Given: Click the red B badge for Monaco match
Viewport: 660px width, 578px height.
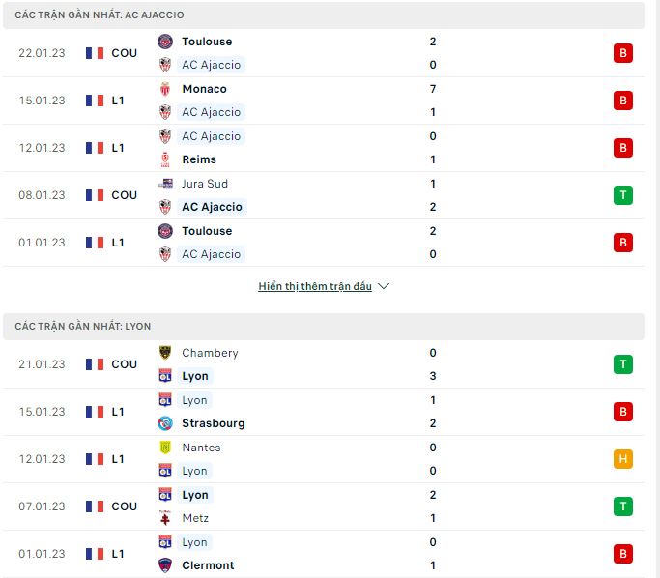Looking at the screenshot, I should pyautogui.click(x=623, y=101).
